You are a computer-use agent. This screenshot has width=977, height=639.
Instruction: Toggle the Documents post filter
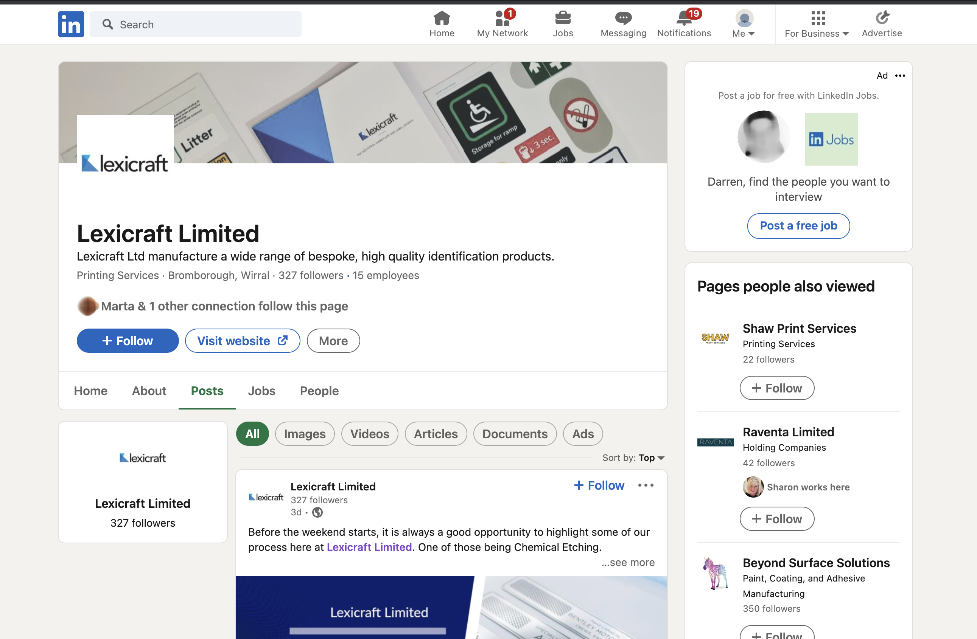[x=514, y=434]
